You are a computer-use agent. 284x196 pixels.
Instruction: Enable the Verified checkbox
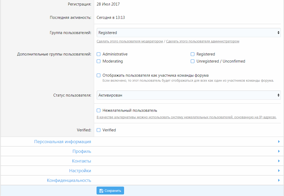pos(98,130)
